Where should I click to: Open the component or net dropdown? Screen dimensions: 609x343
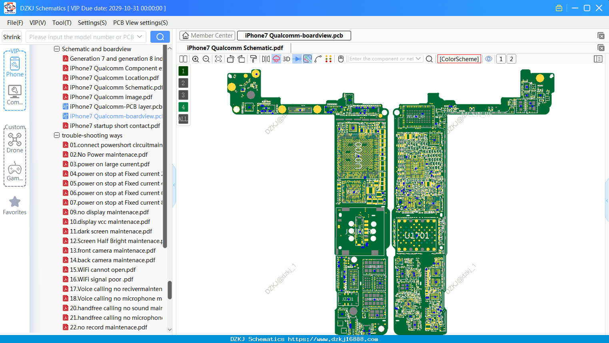[x=418, y=59]
